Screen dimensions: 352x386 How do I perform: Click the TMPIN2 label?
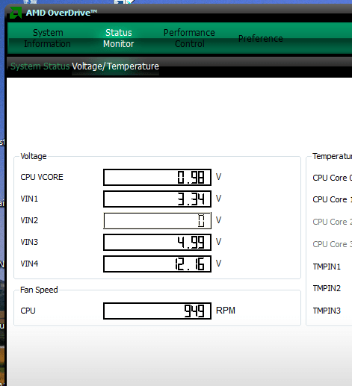(327, 288)
